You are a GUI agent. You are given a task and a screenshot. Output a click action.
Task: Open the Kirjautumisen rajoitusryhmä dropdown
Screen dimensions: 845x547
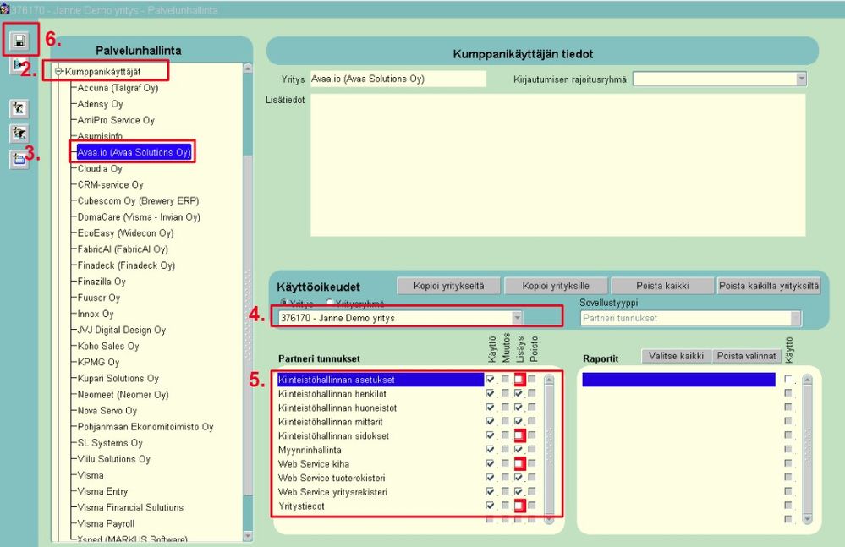coord(801,79)
